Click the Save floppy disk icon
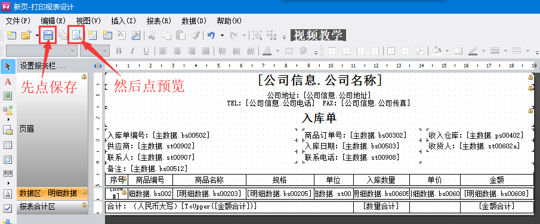This screenshot has width=540, height=224. pyautogui.click(x=48, y=35)
